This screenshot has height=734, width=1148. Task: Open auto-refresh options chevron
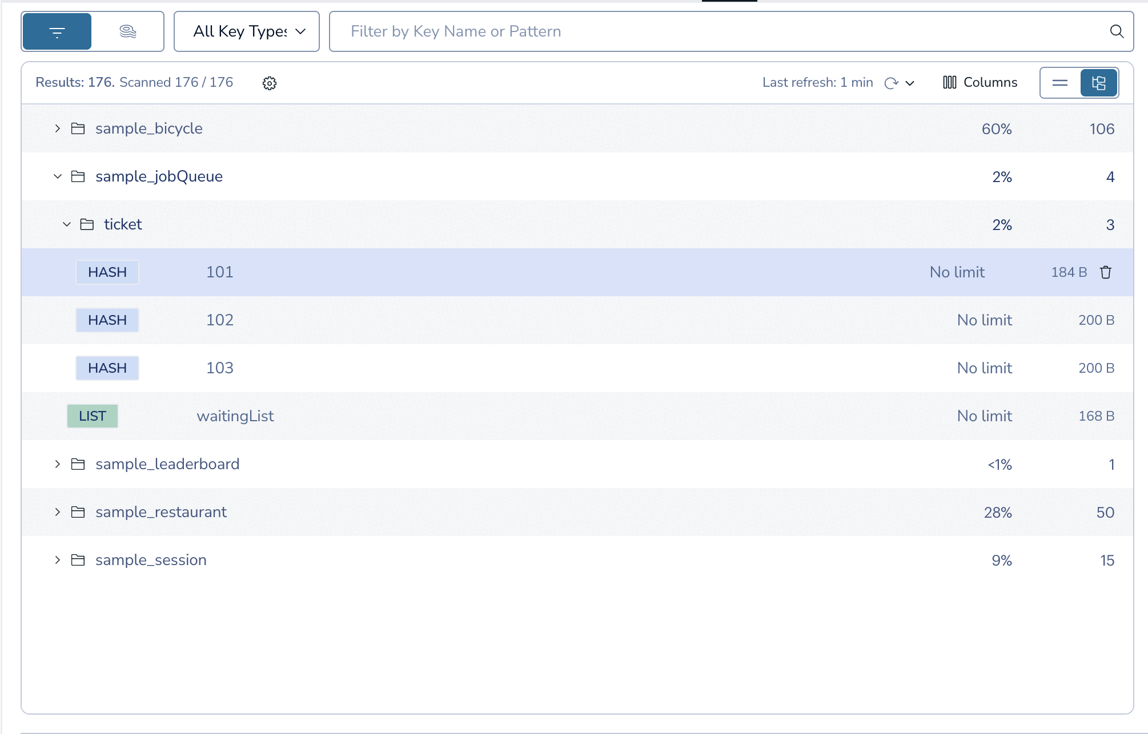click(910, 83)
